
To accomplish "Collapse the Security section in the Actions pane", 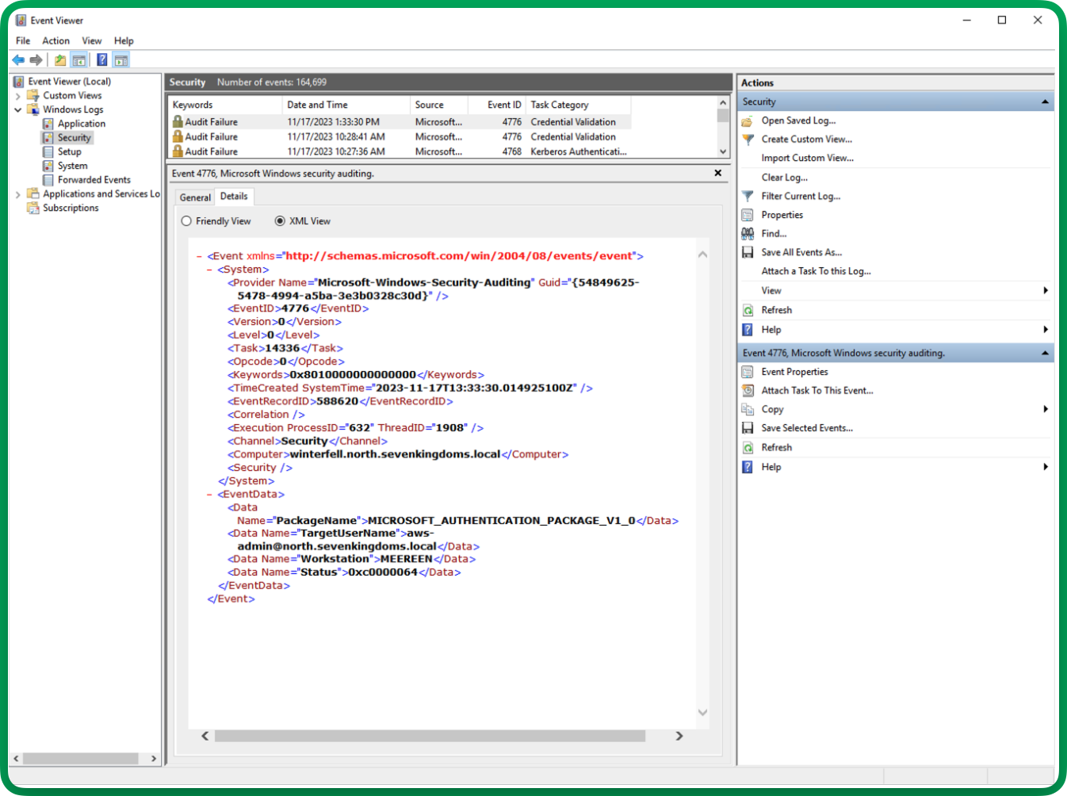I will pos(1045,102).
